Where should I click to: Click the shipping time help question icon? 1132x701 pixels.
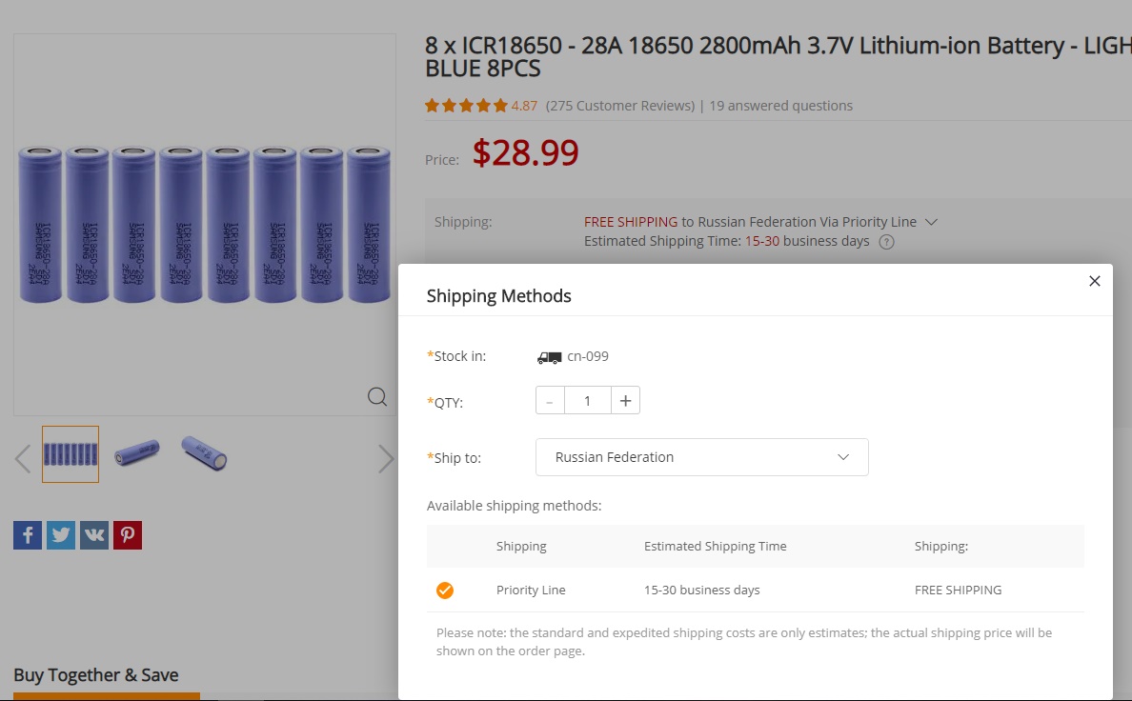886,242
